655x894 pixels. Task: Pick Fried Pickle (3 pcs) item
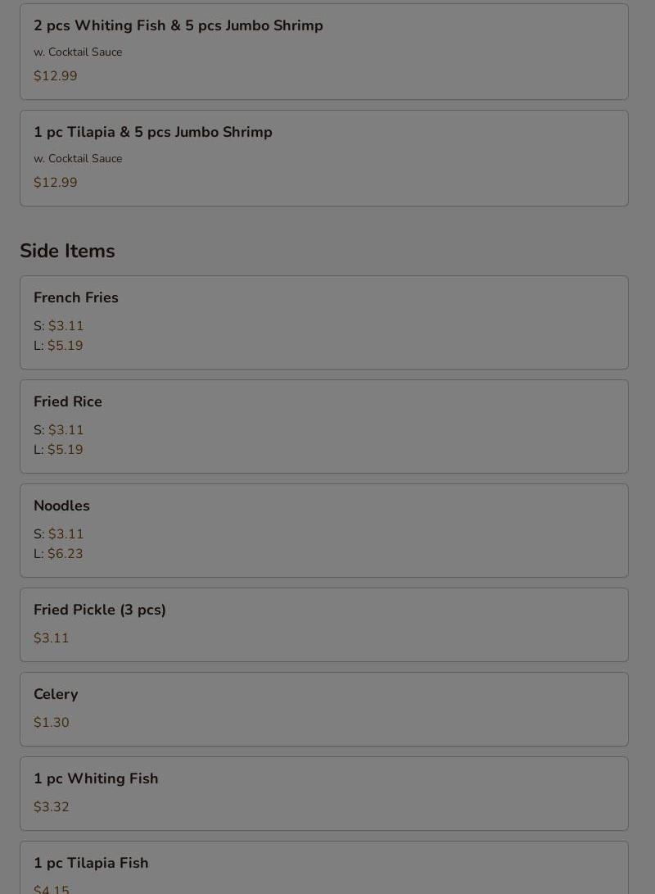coord(324,625)
